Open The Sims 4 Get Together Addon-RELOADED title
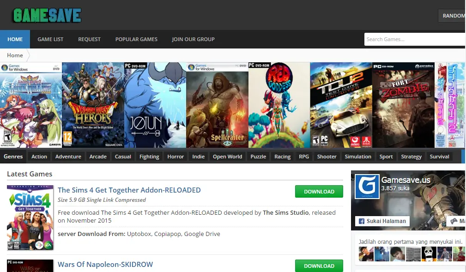The image size is (466, 272). pyautogui.click(x=129, y=190)
